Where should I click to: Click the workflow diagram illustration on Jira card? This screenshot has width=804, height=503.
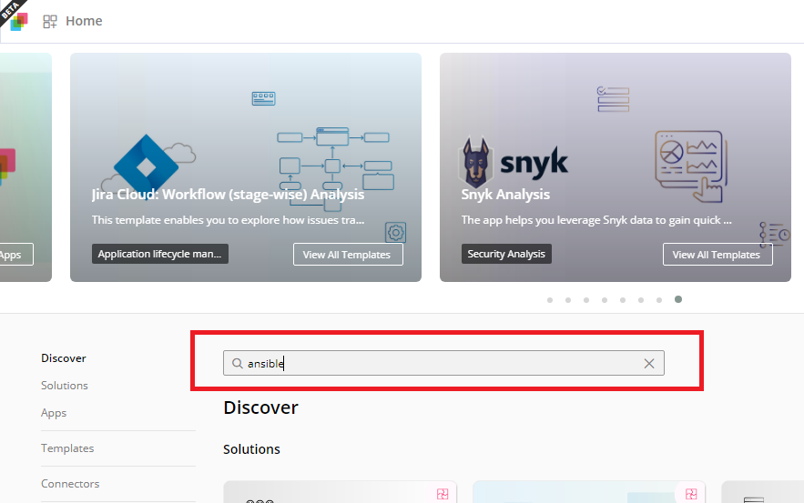(336, 169)
